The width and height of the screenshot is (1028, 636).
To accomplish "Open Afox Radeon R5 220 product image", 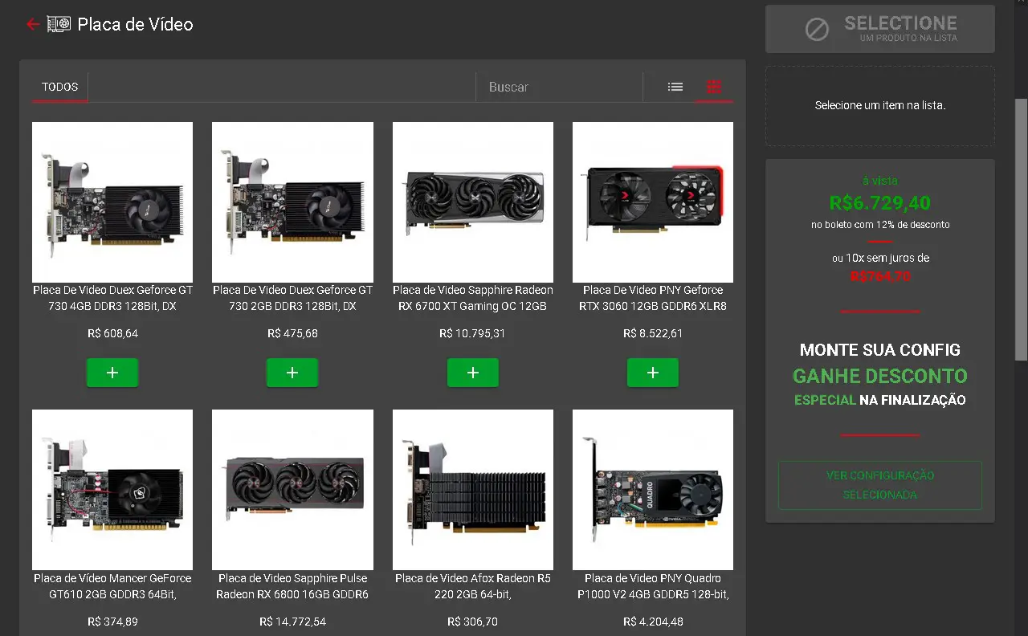I will (x=473, y=490).
